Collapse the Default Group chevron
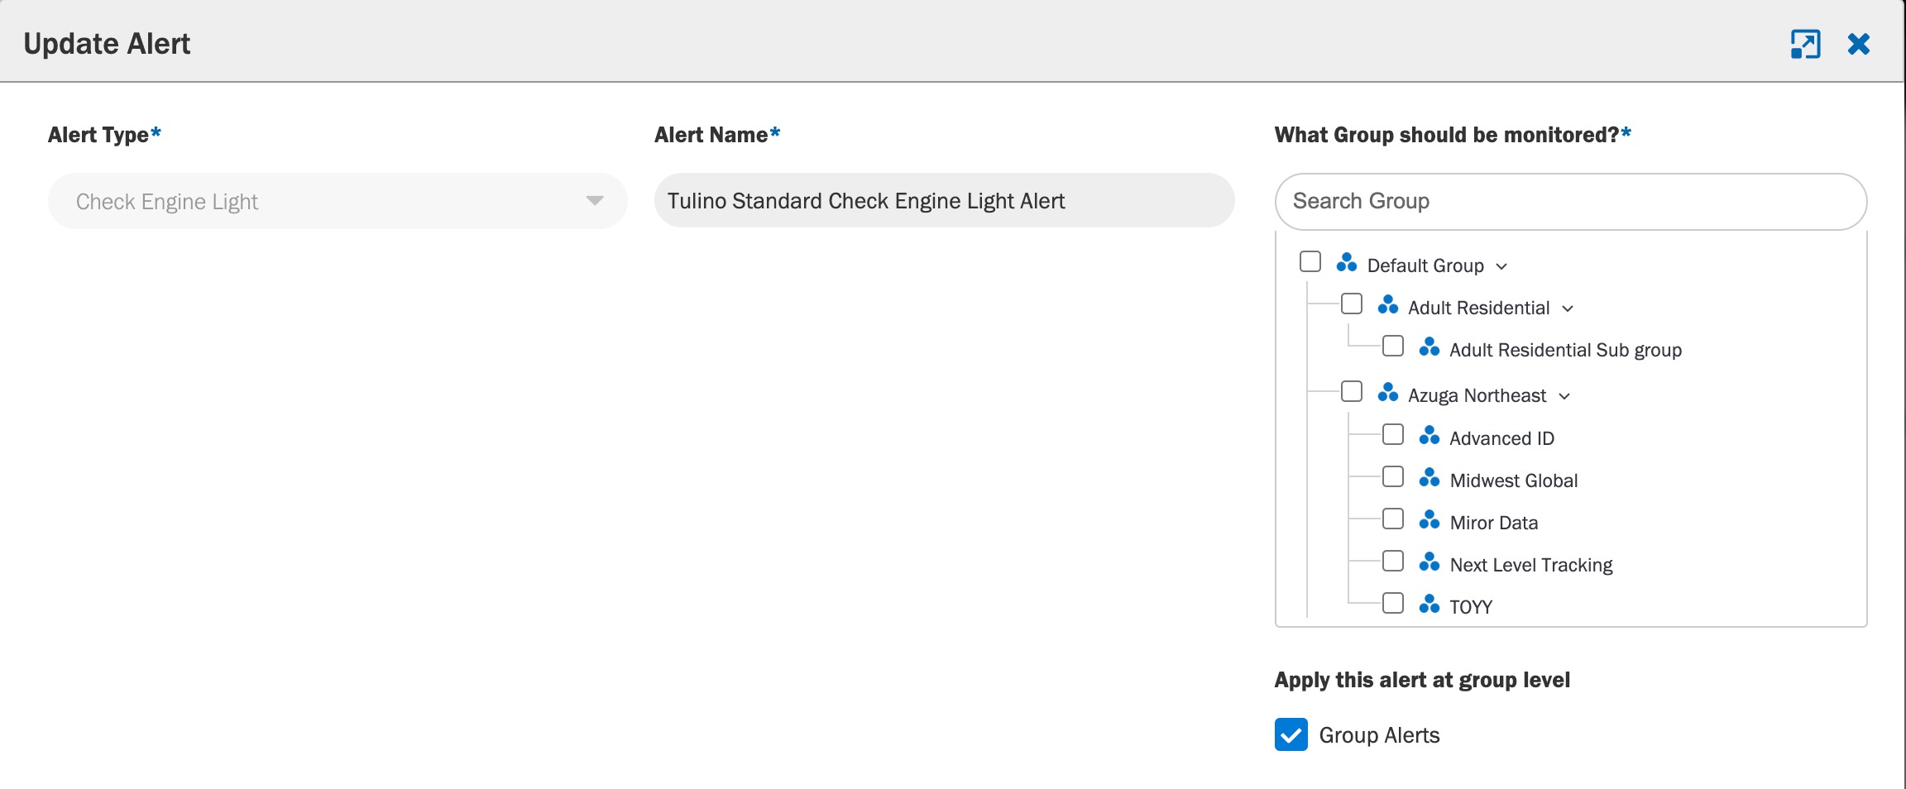The height and width of the screenshot is (789, 1906). [x=1501, y=266]
